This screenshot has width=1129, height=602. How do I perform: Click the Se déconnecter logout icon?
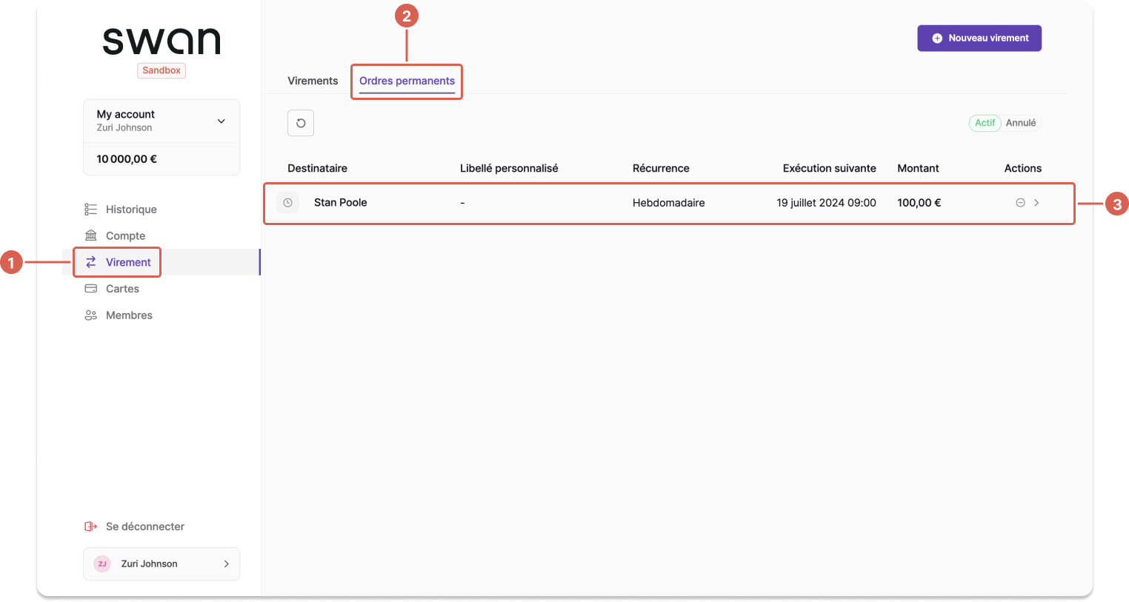(x=91, y=526)
